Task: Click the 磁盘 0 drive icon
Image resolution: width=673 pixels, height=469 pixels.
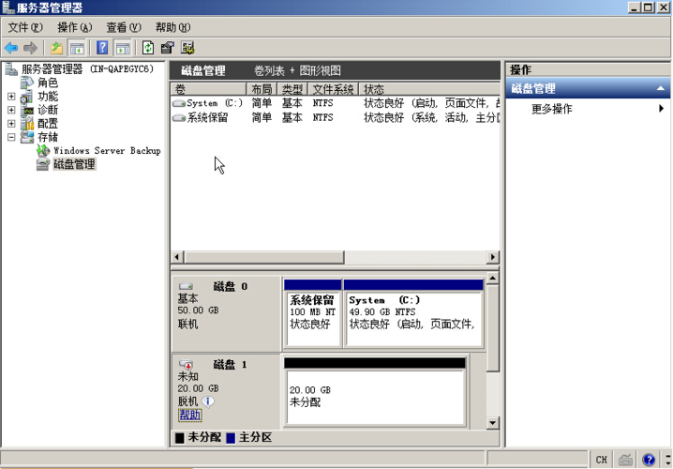Action: coord(187,286)
